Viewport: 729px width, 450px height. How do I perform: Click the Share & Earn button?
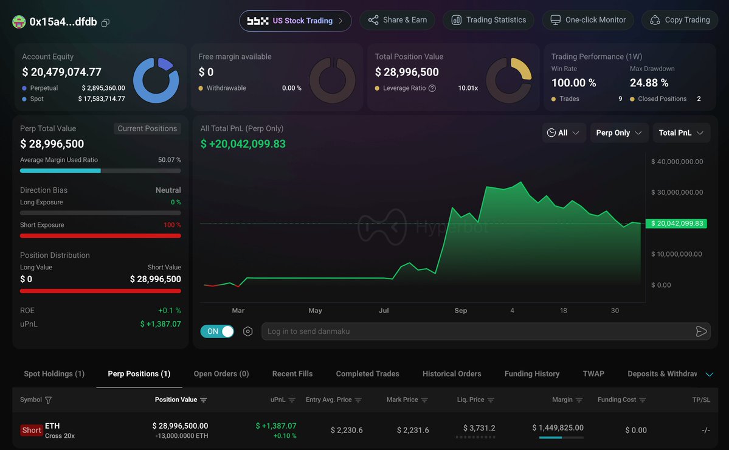[x=398, y=20]
